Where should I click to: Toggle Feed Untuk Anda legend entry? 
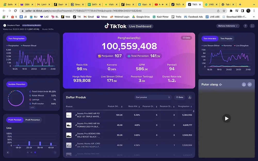coord(43,91)
